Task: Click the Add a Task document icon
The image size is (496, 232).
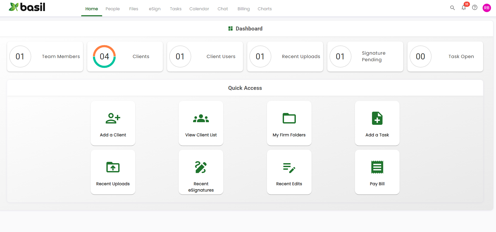Action: pyautogui.click(x=377, y=118)
